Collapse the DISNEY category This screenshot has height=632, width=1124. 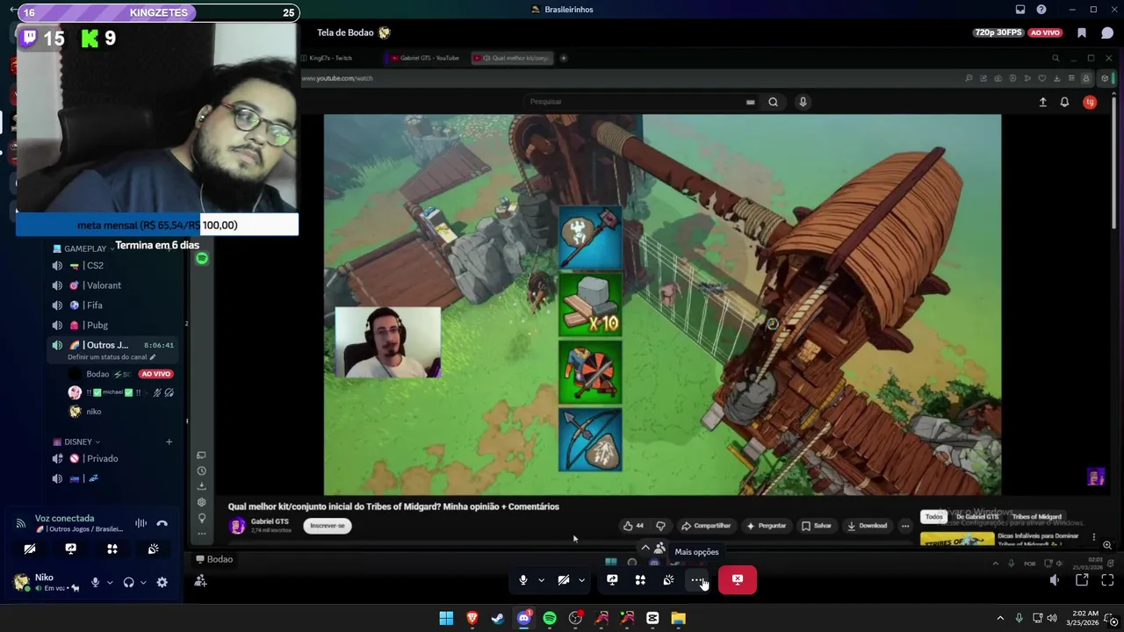coord(76,442)
